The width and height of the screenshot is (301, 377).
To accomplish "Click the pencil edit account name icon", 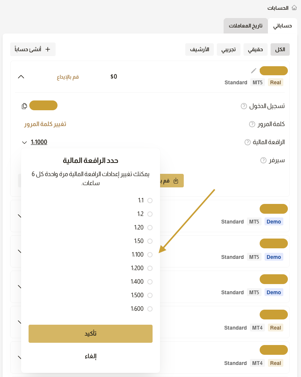I will 254,71.
